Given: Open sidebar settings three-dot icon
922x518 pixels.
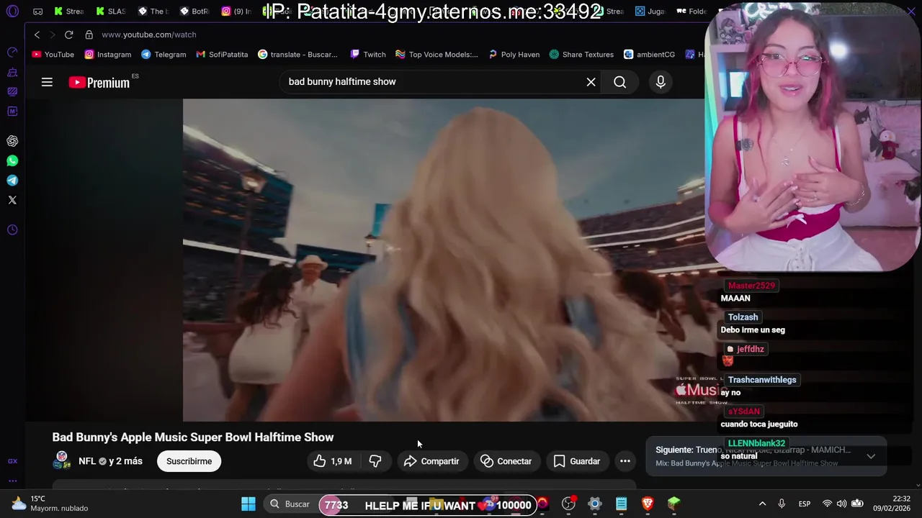Looking at the screenshot, I should pyautogui.click(x=12, y=481).
